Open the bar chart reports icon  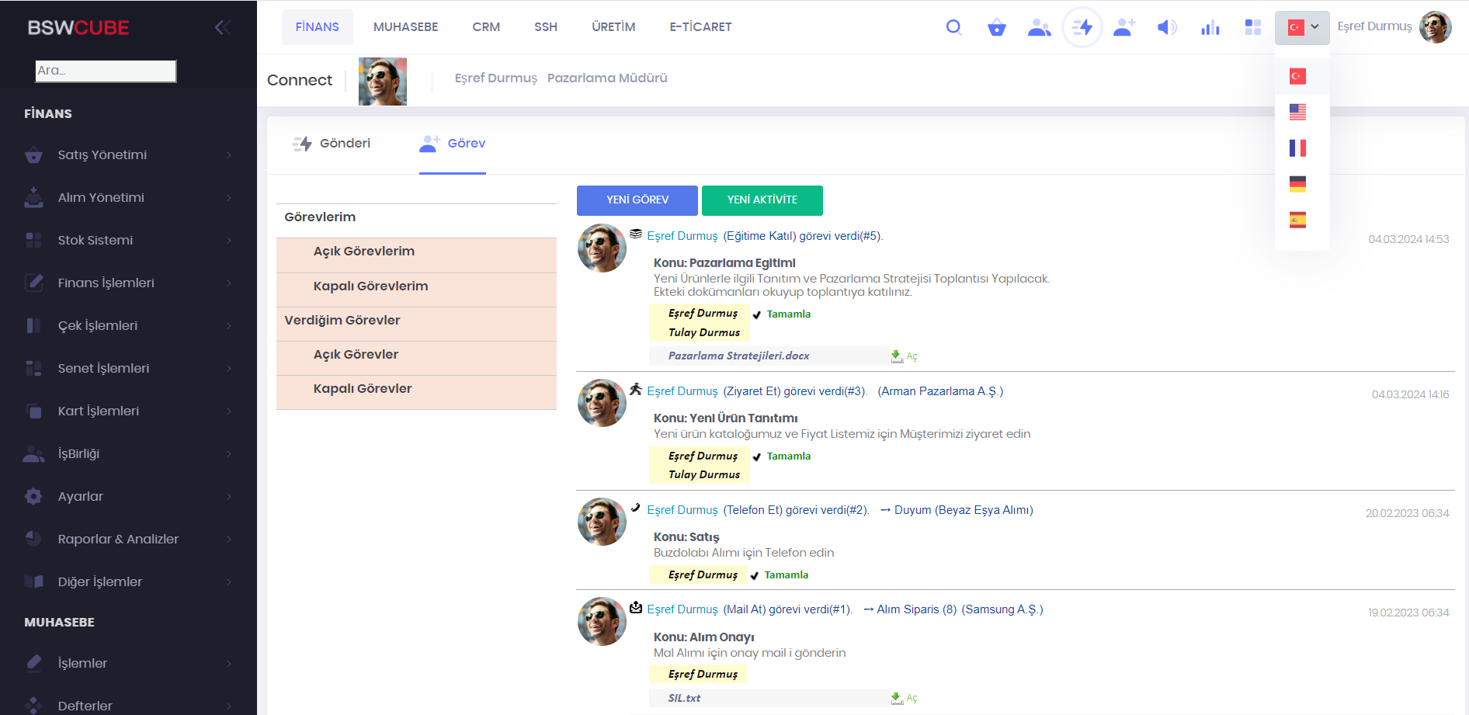(x=1210, y=28)
